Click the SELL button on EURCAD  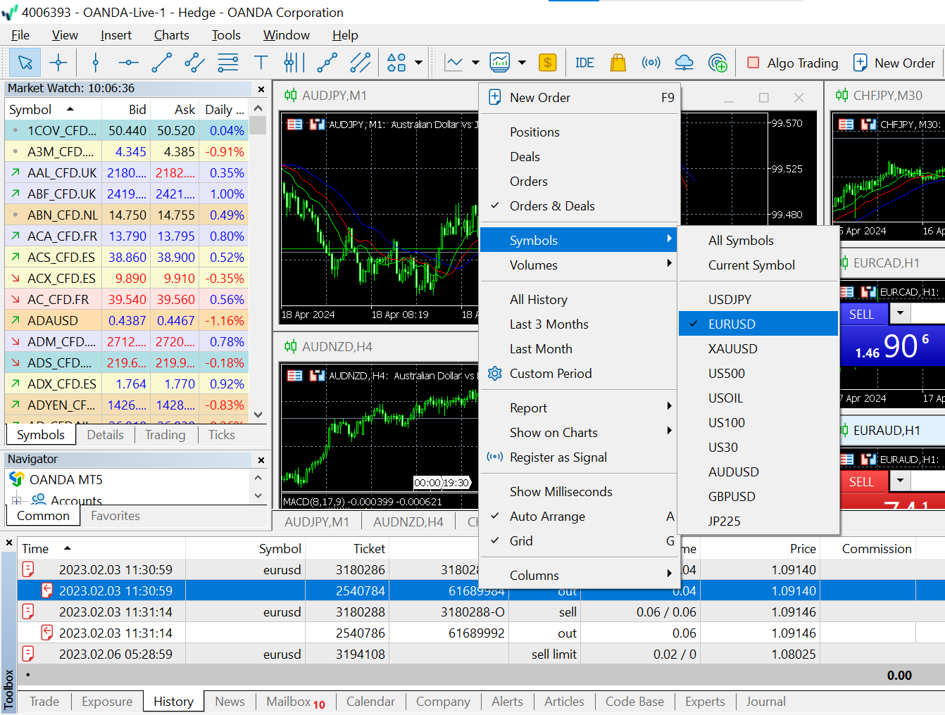click(862, 315)
